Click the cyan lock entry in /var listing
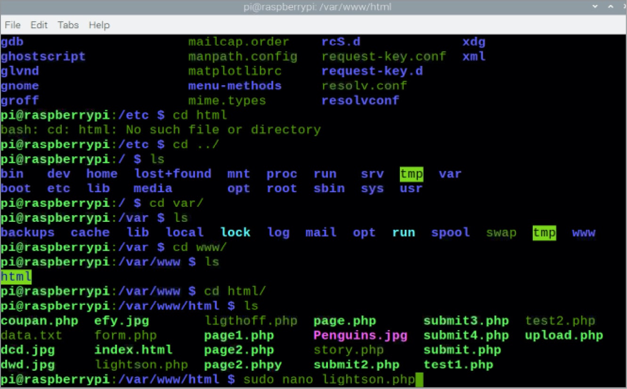 point(235,233)
